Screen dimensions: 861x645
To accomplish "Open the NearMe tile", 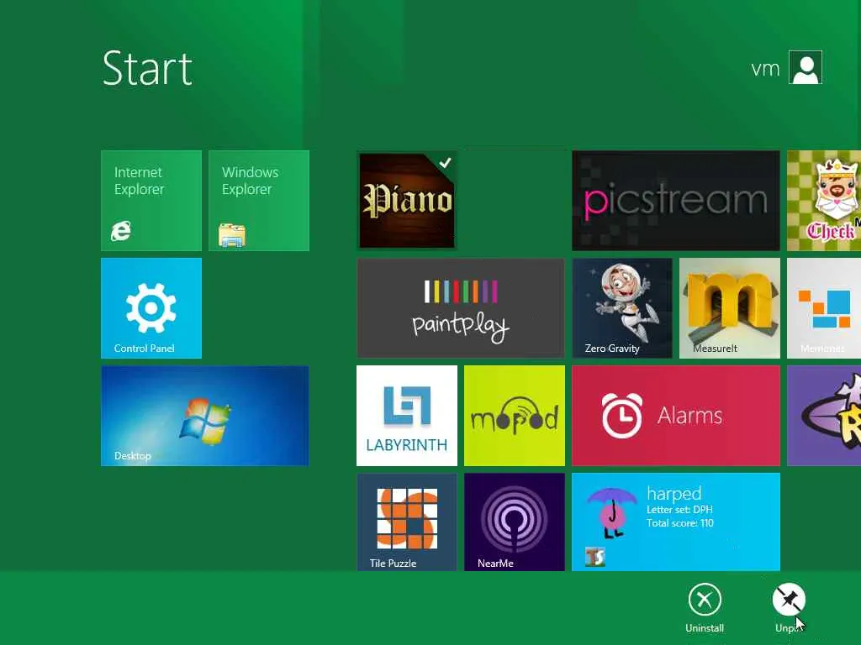I will tap(514, 522).
